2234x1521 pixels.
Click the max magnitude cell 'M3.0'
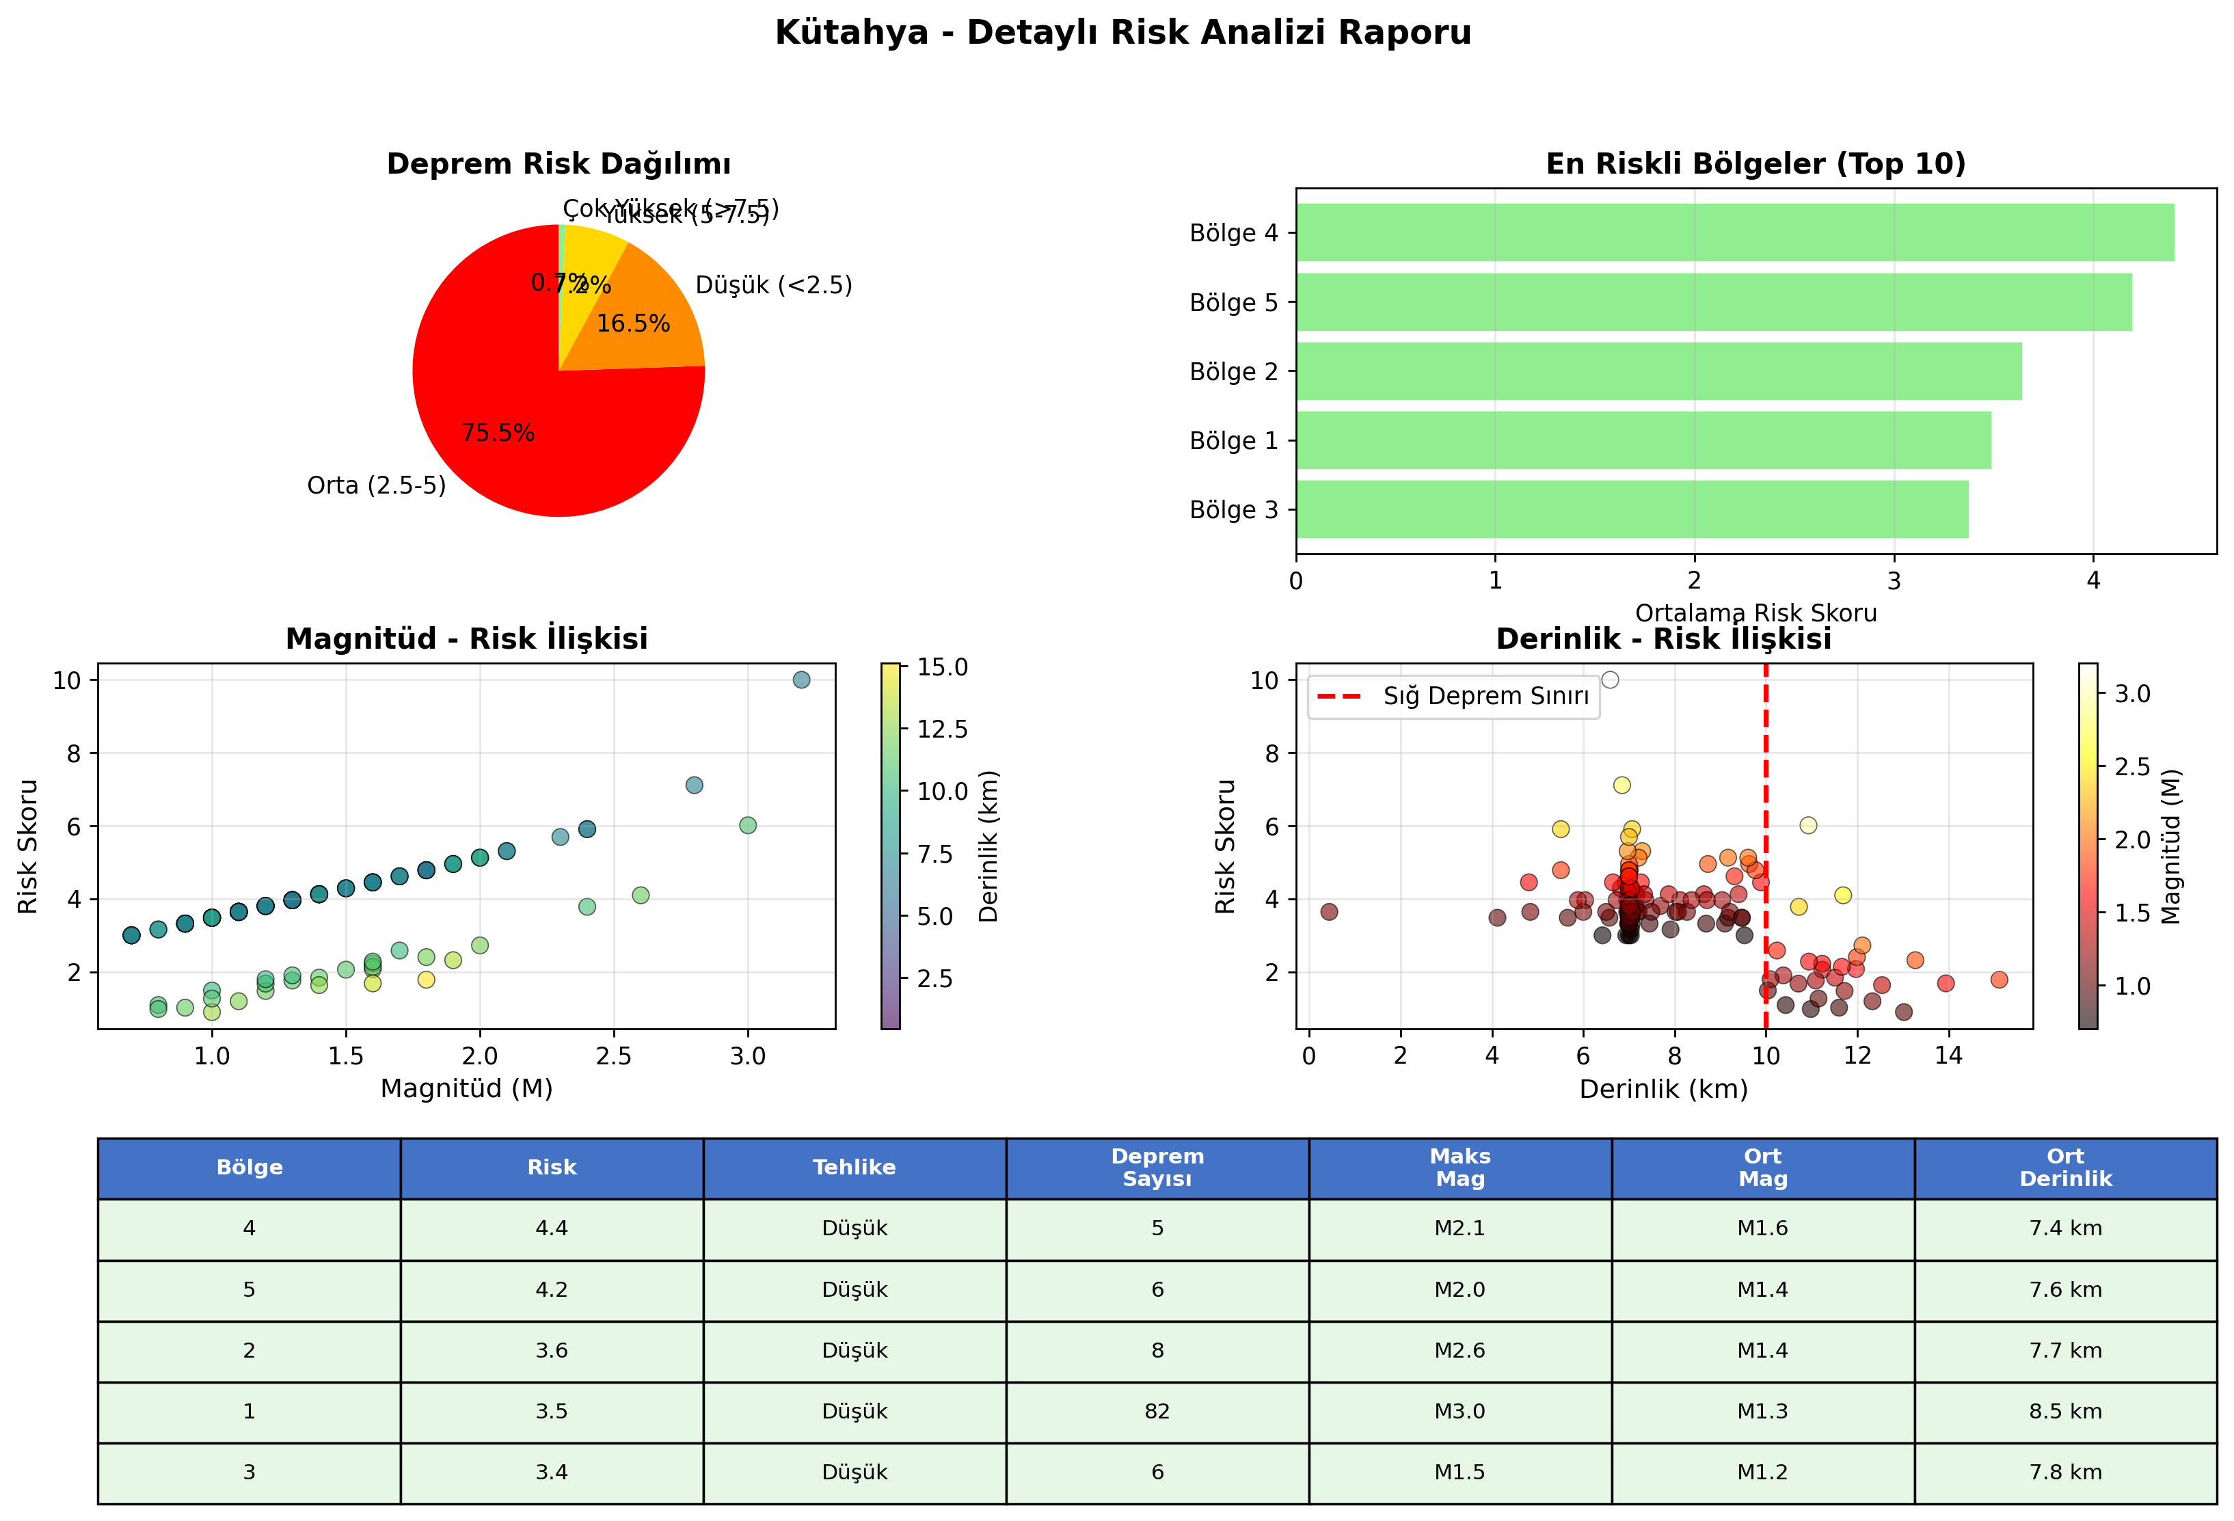pyautogui.click(x=1460, y=1412)
